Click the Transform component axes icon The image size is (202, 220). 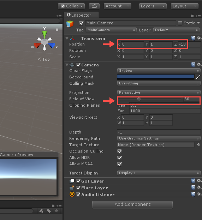pos(72,38)
